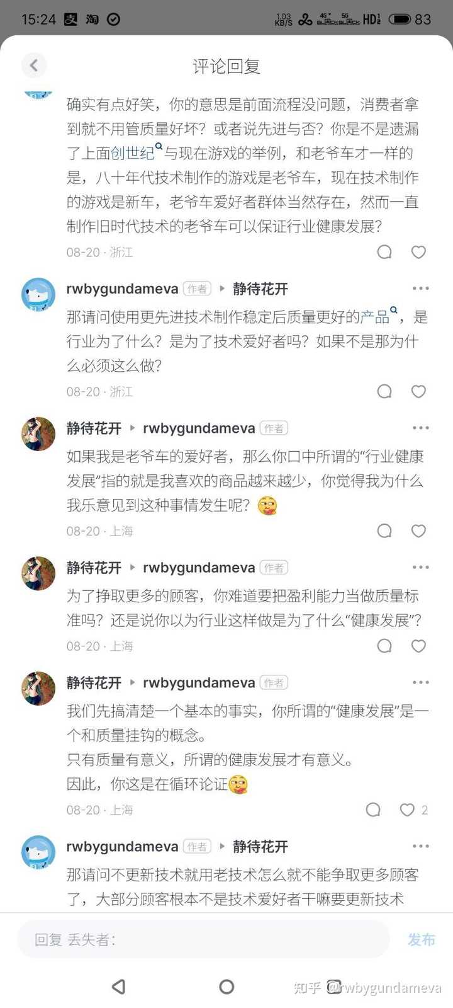The image size is (453, 1008).
Task: Tap the Android home circle button
Action: 226,987
